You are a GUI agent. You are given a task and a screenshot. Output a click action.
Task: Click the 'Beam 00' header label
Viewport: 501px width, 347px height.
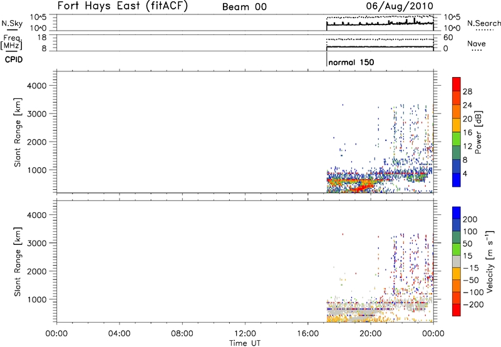tap(244, 7)
